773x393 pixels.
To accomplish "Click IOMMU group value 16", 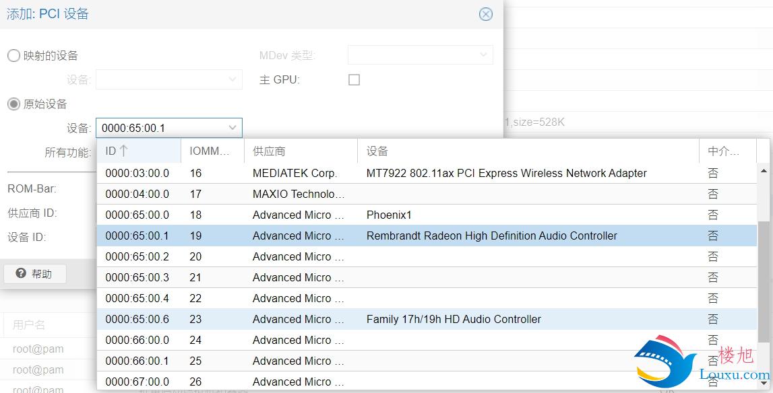I will 195,174.
